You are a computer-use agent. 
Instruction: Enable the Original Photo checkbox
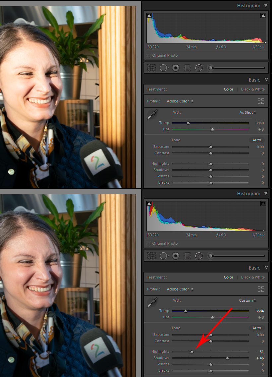pos(148,55)
